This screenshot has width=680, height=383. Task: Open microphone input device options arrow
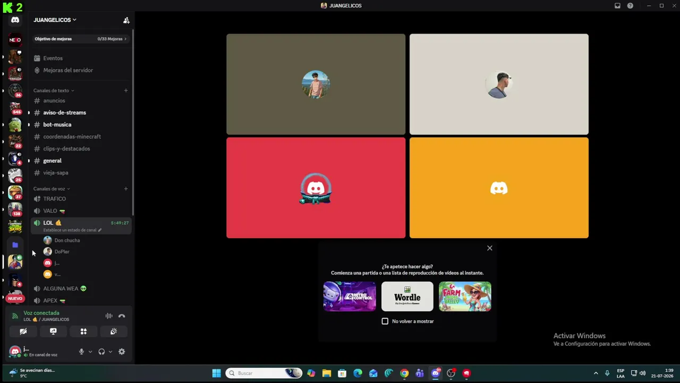click(x=90, y=352)
